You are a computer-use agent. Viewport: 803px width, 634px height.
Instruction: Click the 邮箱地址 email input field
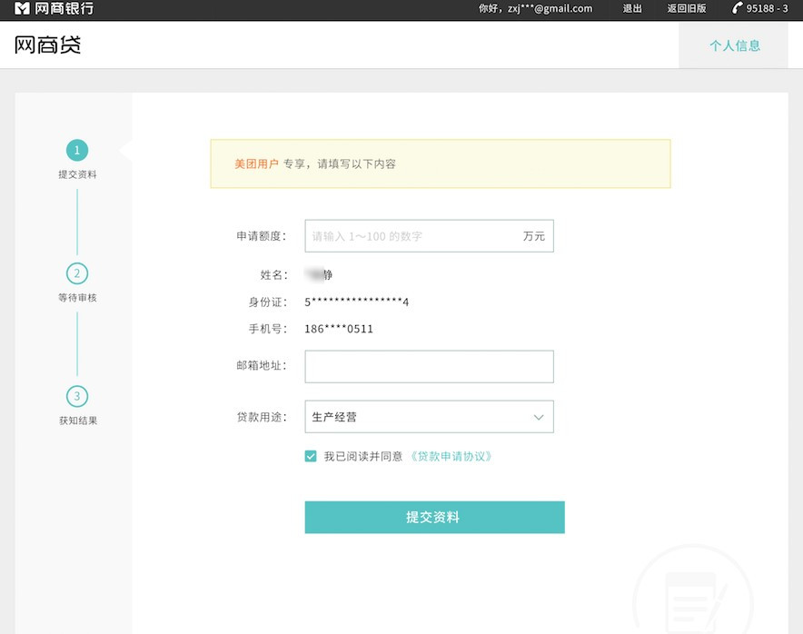[428, 367]
